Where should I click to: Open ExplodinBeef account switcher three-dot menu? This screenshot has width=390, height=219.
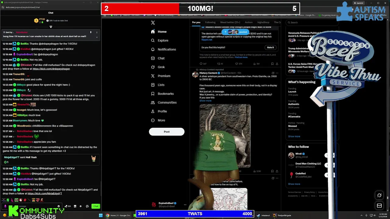coord(185,205)
